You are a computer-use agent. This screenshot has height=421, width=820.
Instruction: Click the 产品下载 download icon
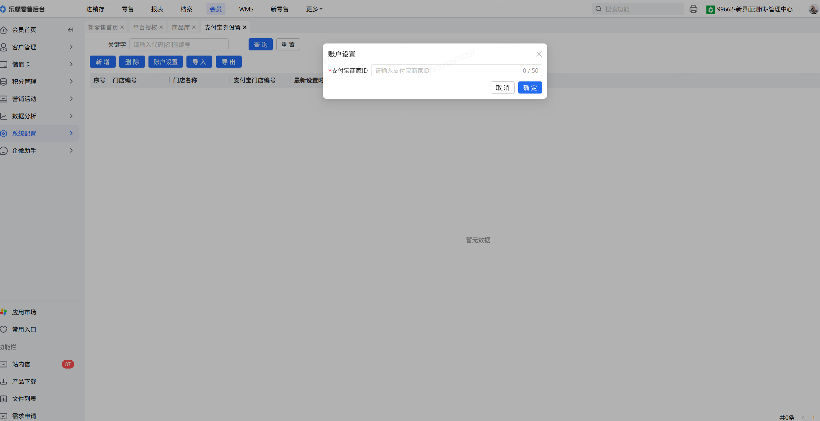tap(4, 381)
